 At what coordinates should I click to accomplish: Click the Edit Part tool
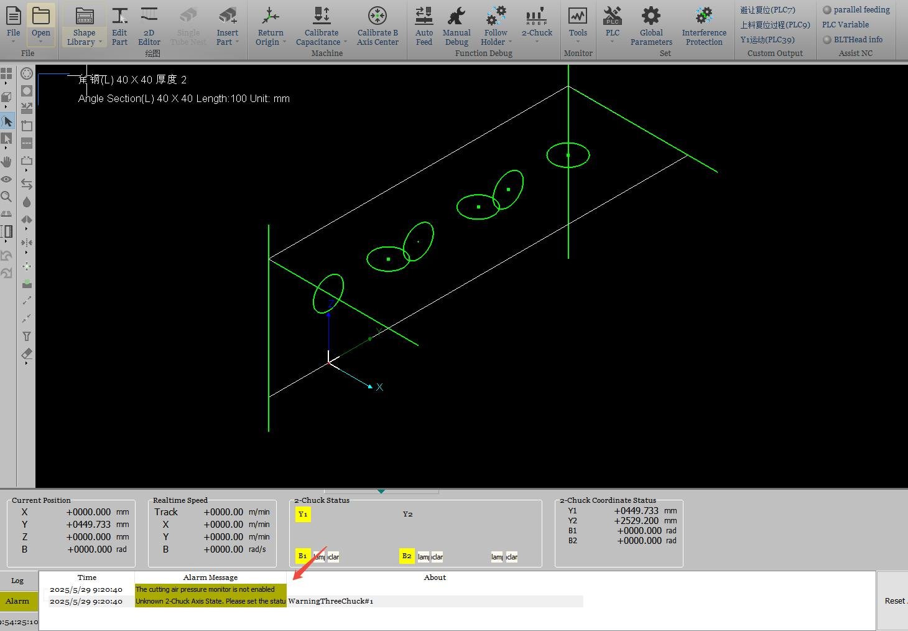click(x=119, y=26)
